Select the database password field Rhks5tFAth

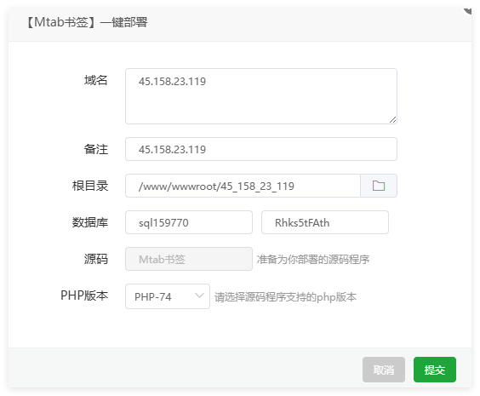click(x=325, y=222)
